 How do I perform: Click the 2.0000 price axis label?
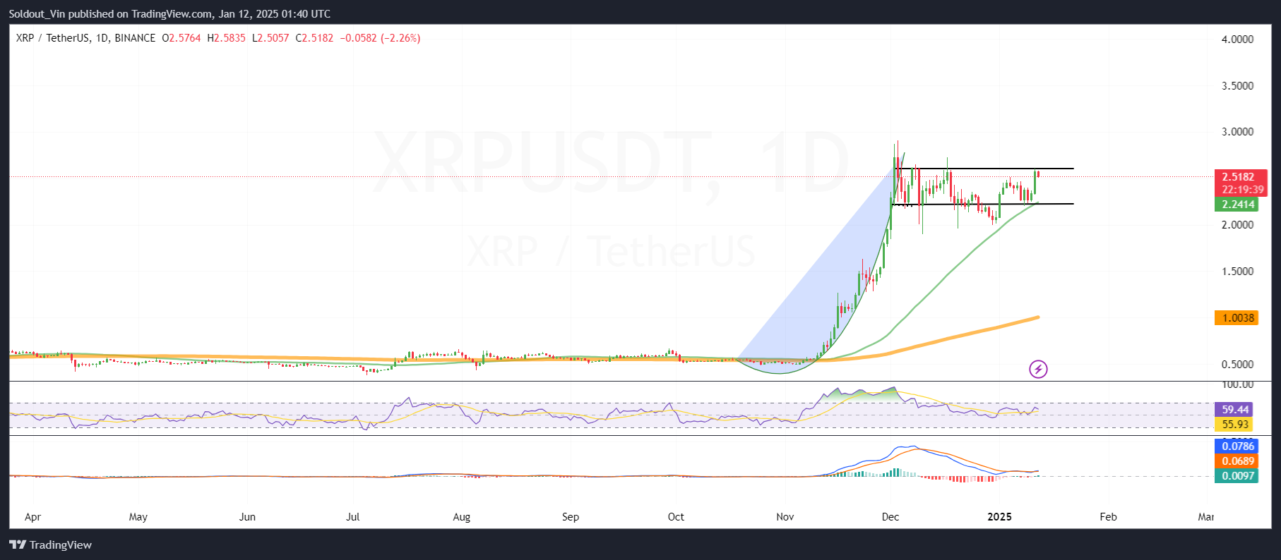(x=1237, y=225)
